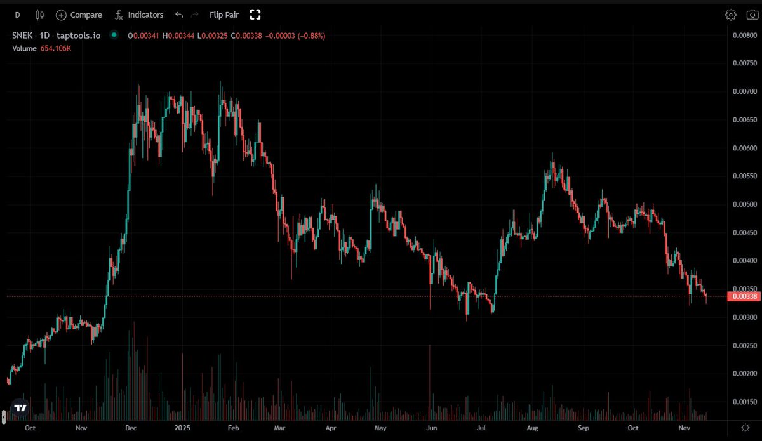Open the D timeframe dropdown
This screenshot has height=441, width=762.
point(17,15)
